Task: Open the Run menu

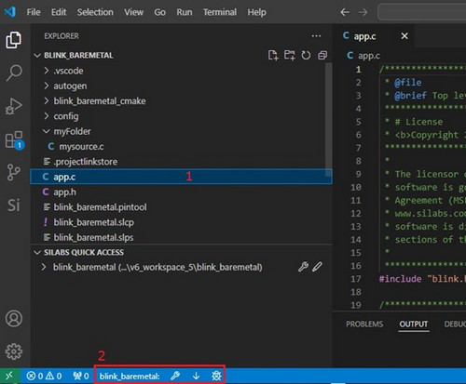Action: point(185,12)
